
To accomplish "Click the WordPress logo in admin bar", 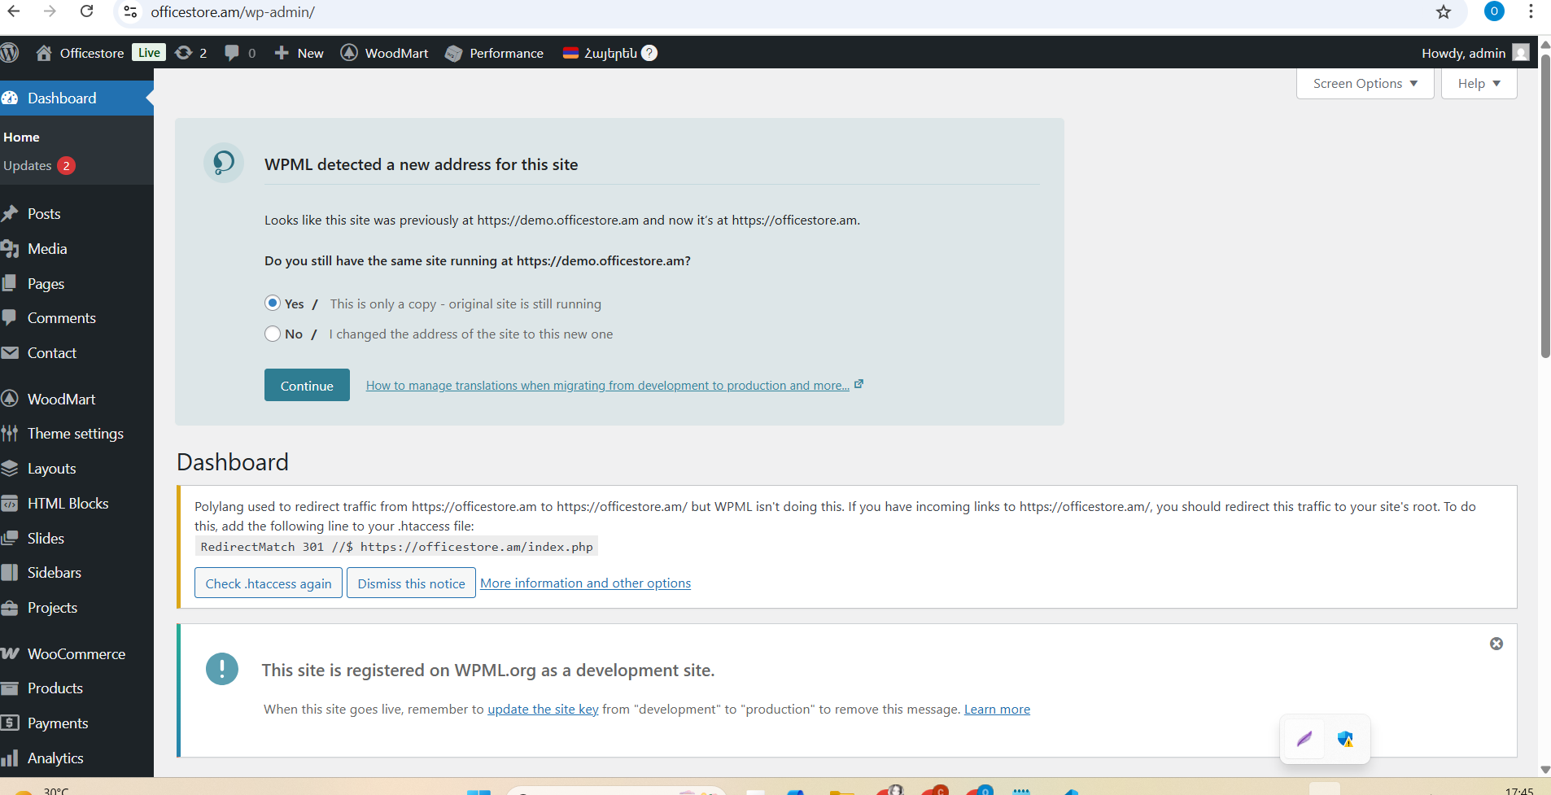I will [10, 53].
